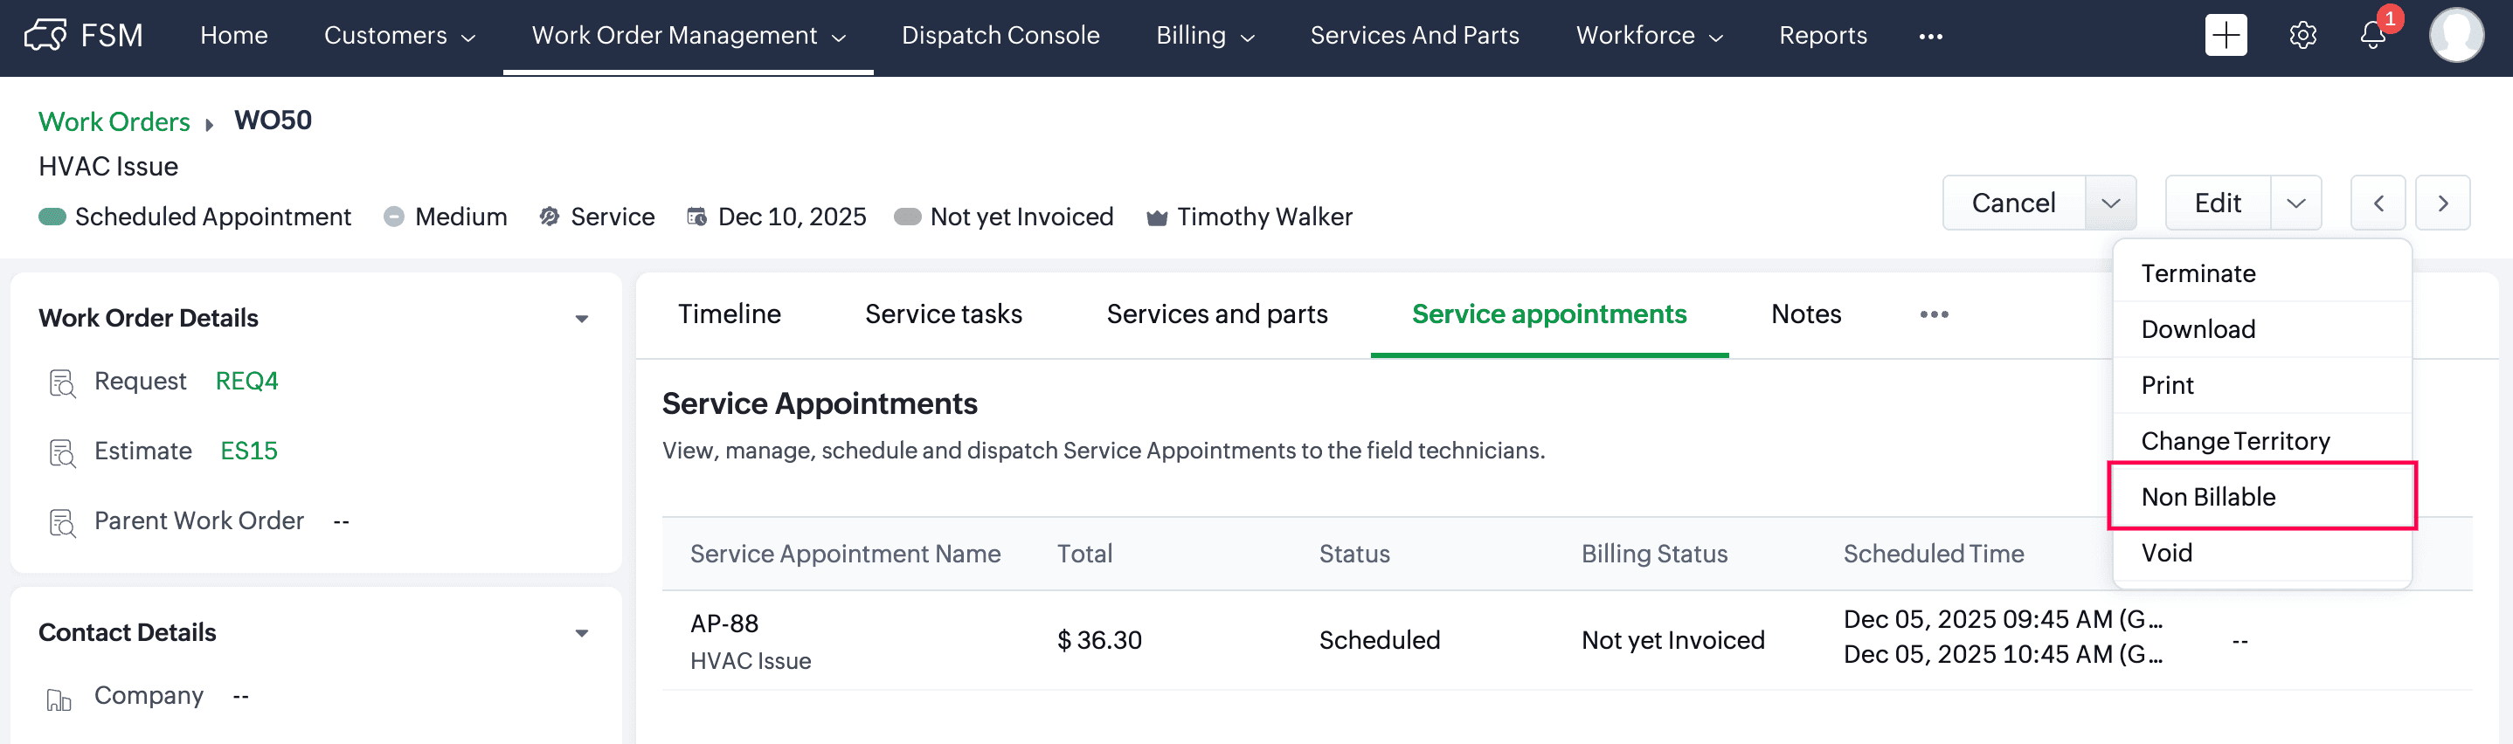Open the Cancel button dropdown arrow

click(2110, 203)
